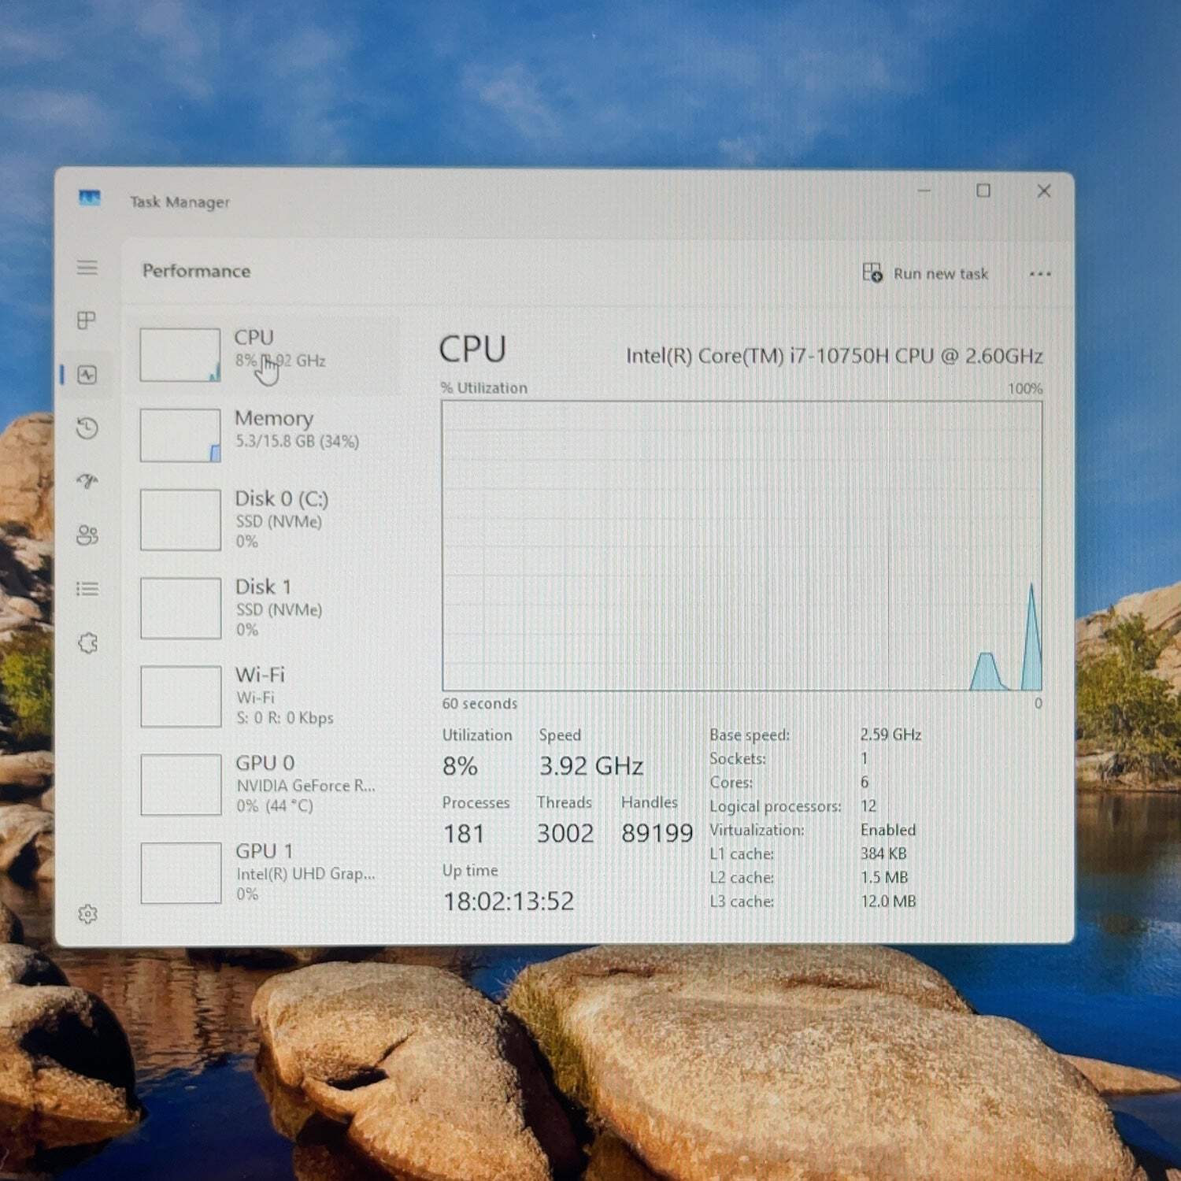Open Task Manager settings gear
The width and height of the screenshot is (1181, 1181).
pos(87,914)
